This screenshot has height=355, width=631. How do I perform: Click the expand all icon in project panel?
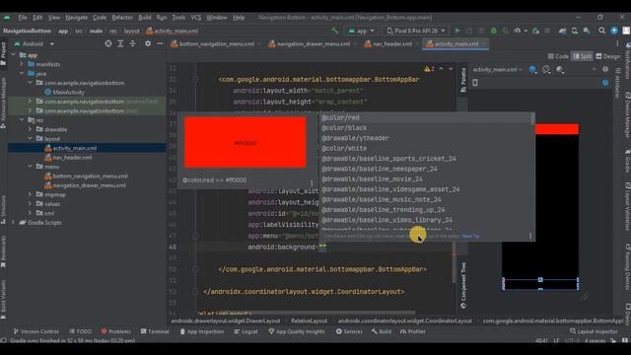point(120,43)
